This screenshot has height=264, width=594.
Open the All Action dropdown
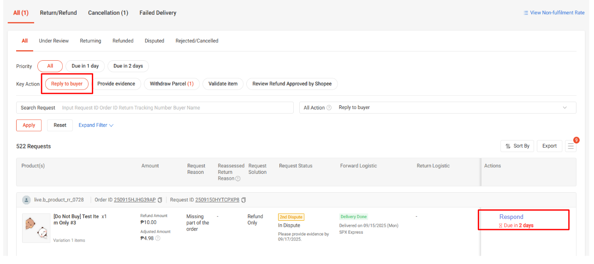[438, 108]
